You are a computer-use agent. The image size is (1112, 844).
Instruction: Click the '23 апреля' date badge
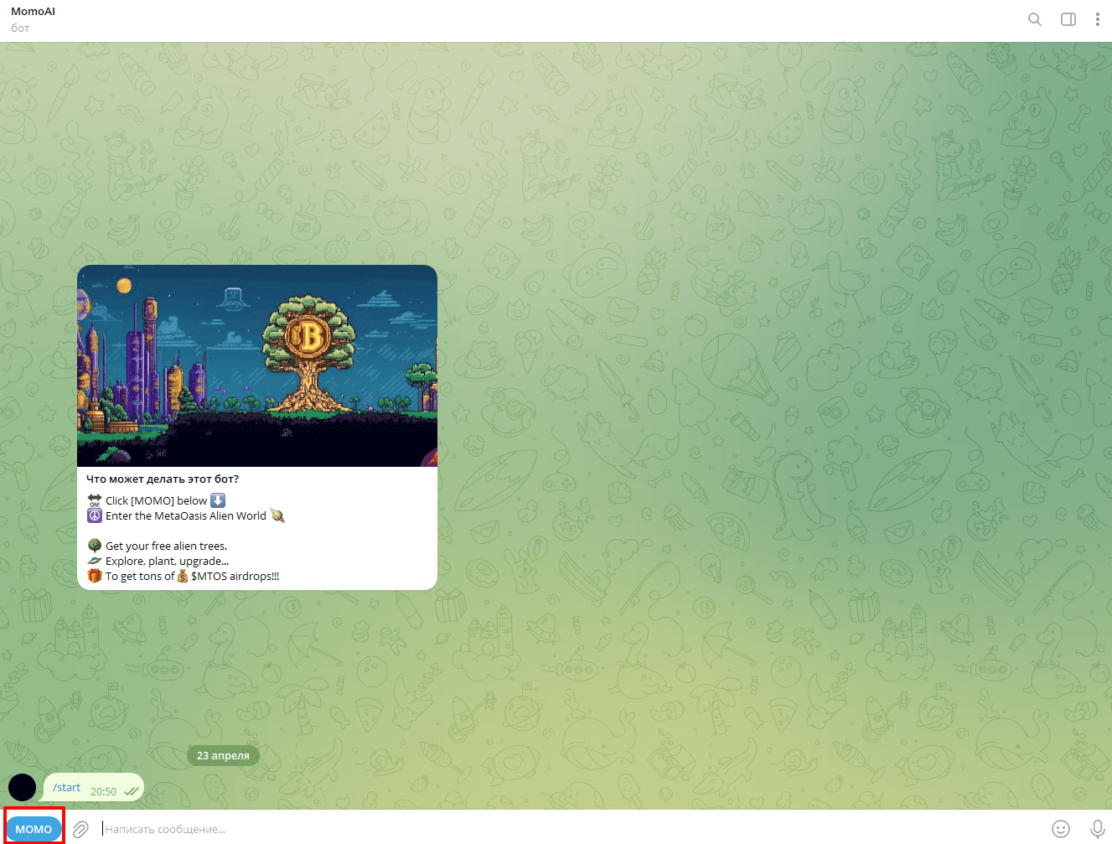tap(223, 755)
